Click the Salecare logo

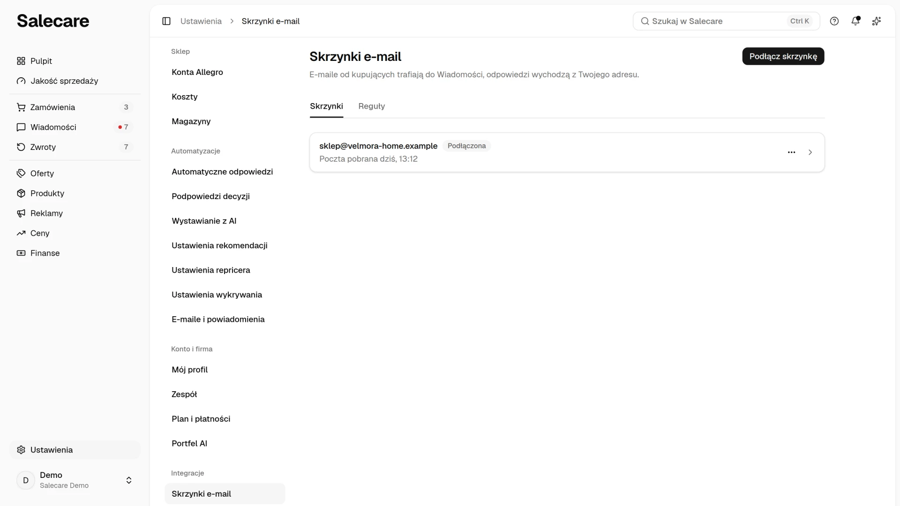click(53, 21)
